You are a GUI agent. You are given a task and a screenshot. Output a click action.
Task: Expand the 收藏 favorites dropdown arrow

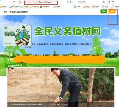(7, 7)
